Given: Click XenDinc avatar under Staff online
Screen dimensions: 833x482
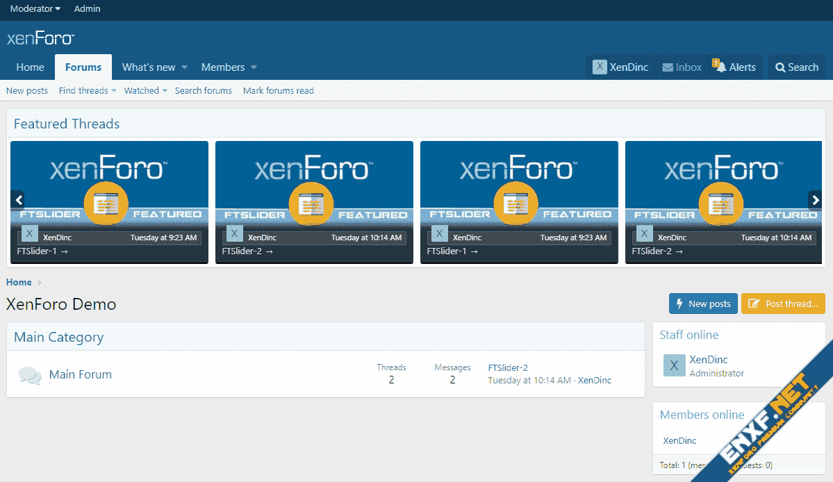Looking at the screenshot, I should click(674, 365).
